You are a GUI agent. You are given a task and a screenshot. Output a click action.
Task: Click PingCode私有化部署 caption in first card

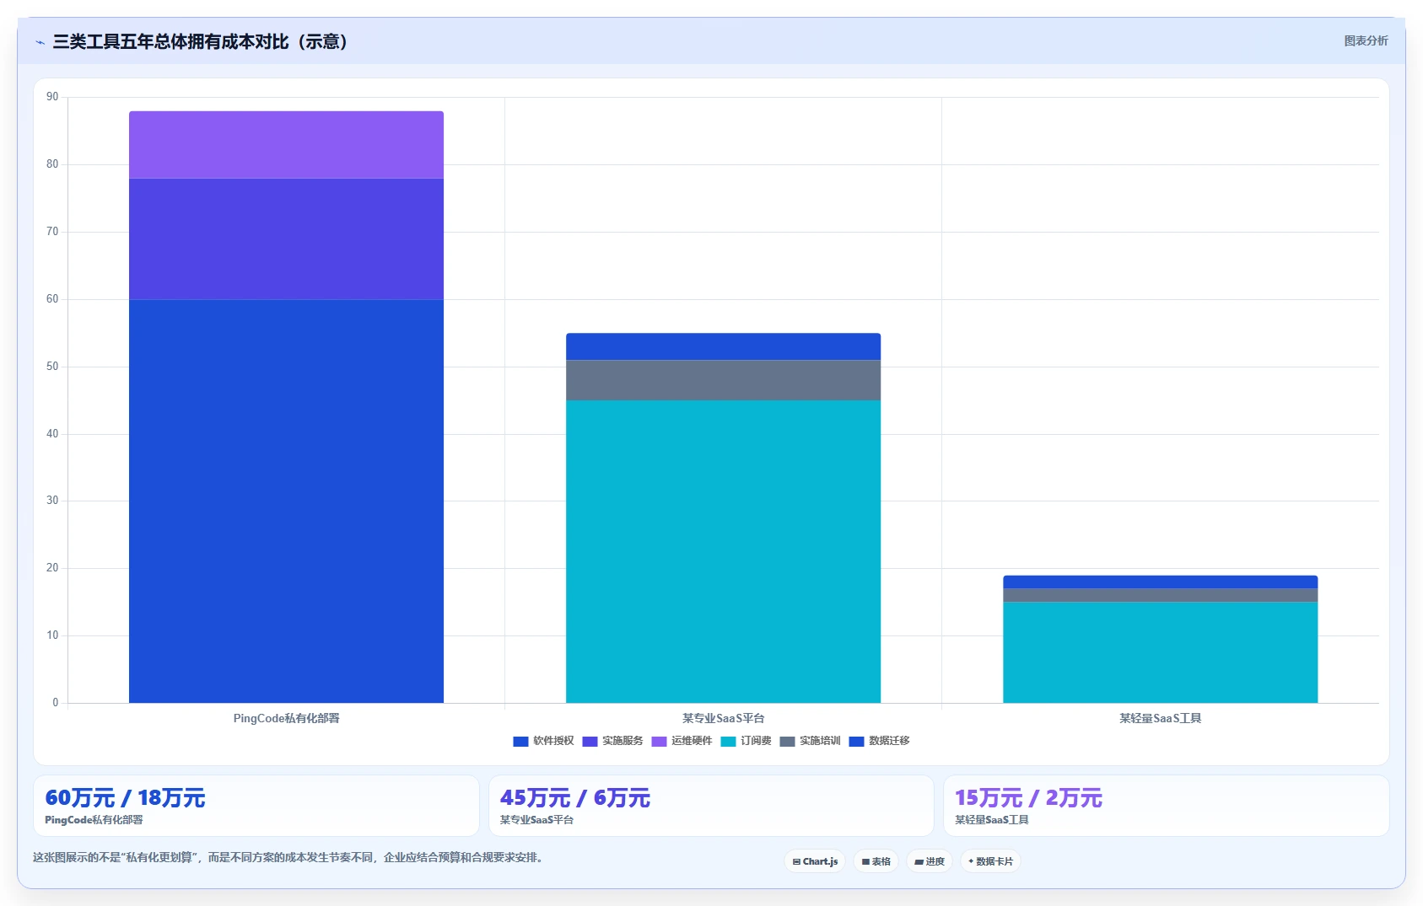(x=94, y=820)
